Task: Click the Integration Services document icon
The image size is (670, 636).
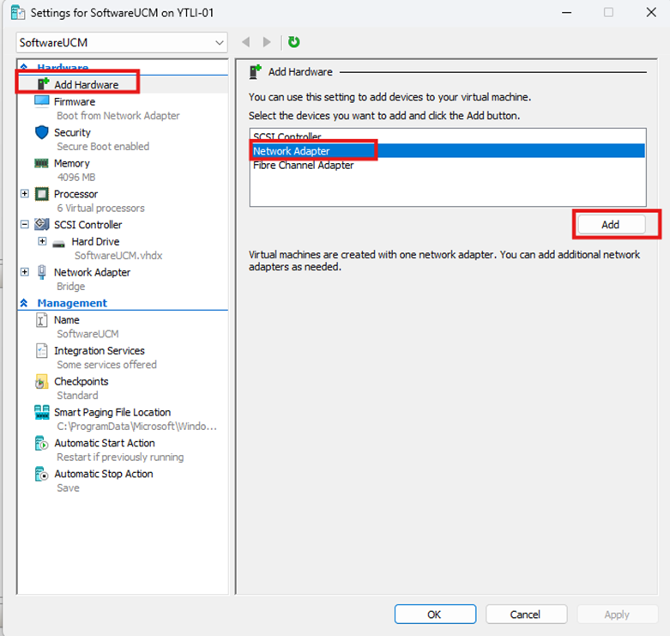Action: click(x=41, y=350)
